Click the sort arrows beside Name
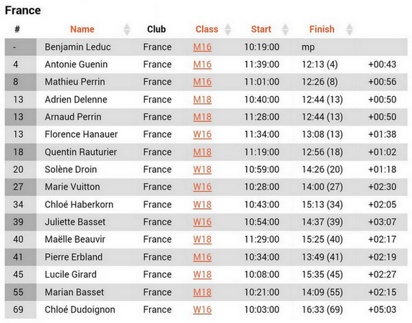This screenshot has height=323, width=412. pyautogui.click(x=127, y=29)
